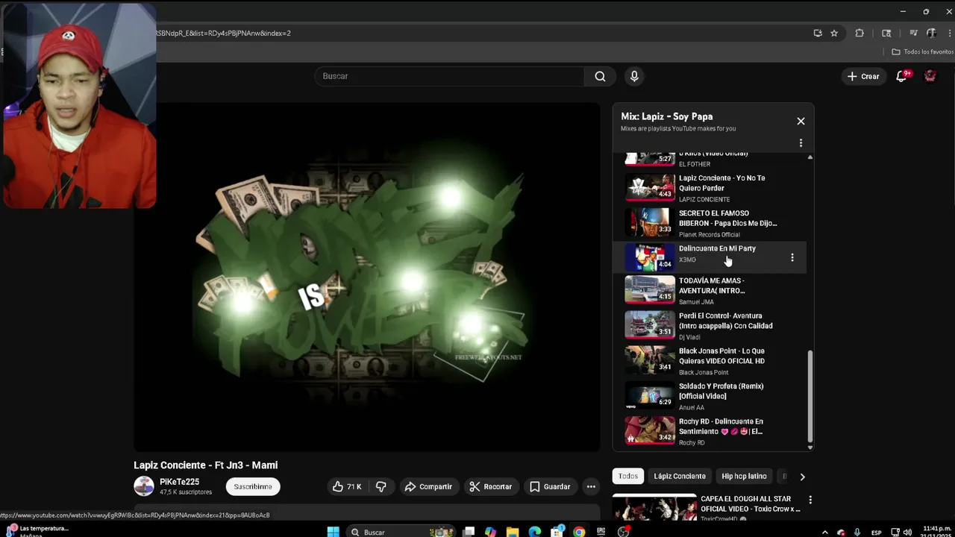Image resolution: width=955 pixels, height=537 pixels.
Task: Click the Mix playlist scrollbar thumb
Action: 810,395
